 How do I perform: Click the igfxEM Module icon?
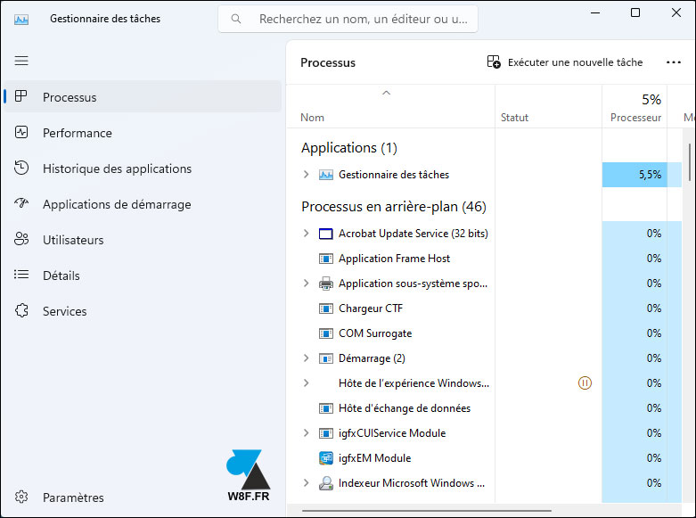[x=326, y=457]
